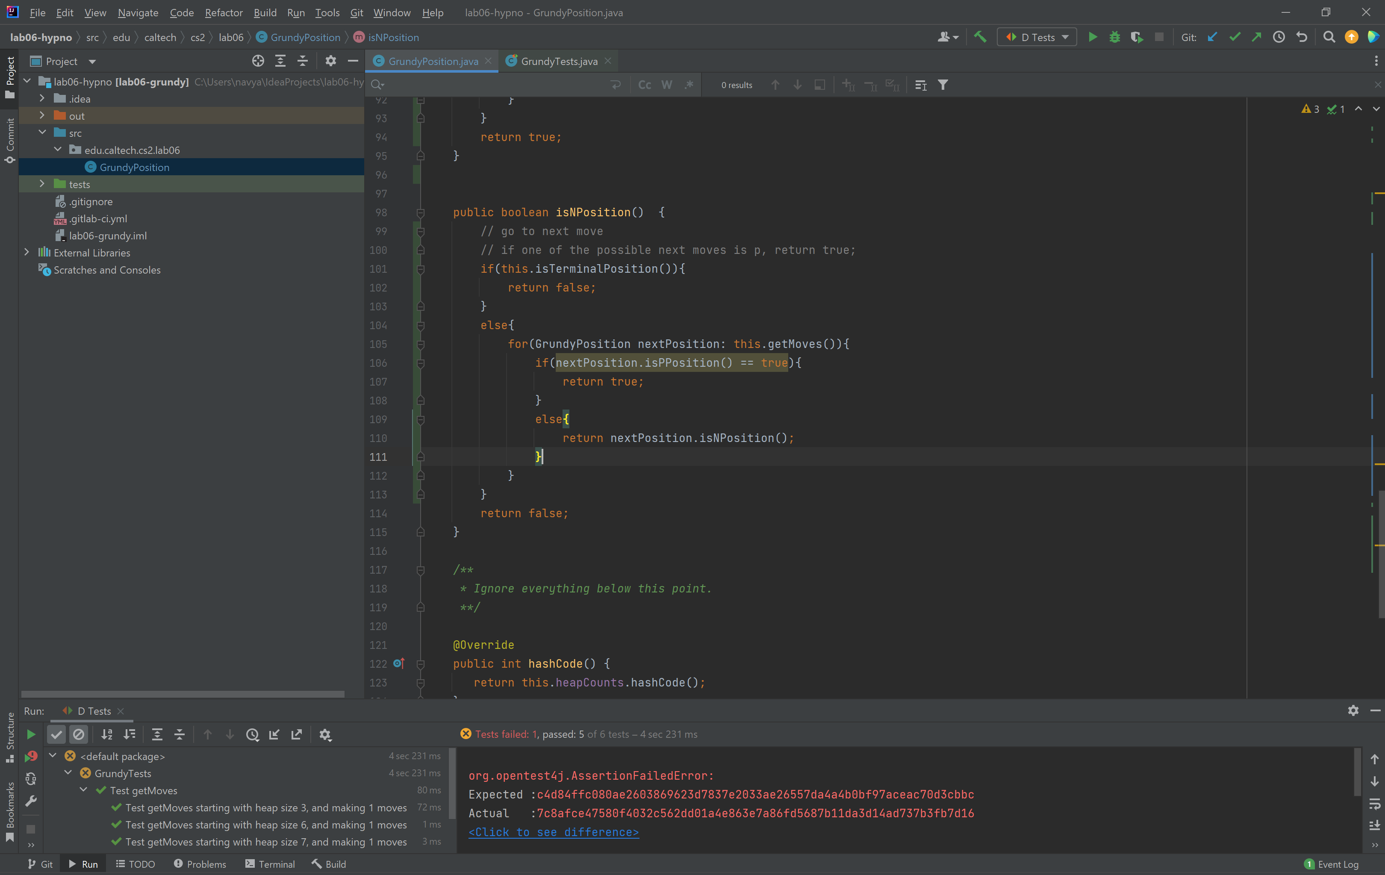Click Select Opened File target icon
This screenshot has width=1385, height=875.
coord(258,61)
